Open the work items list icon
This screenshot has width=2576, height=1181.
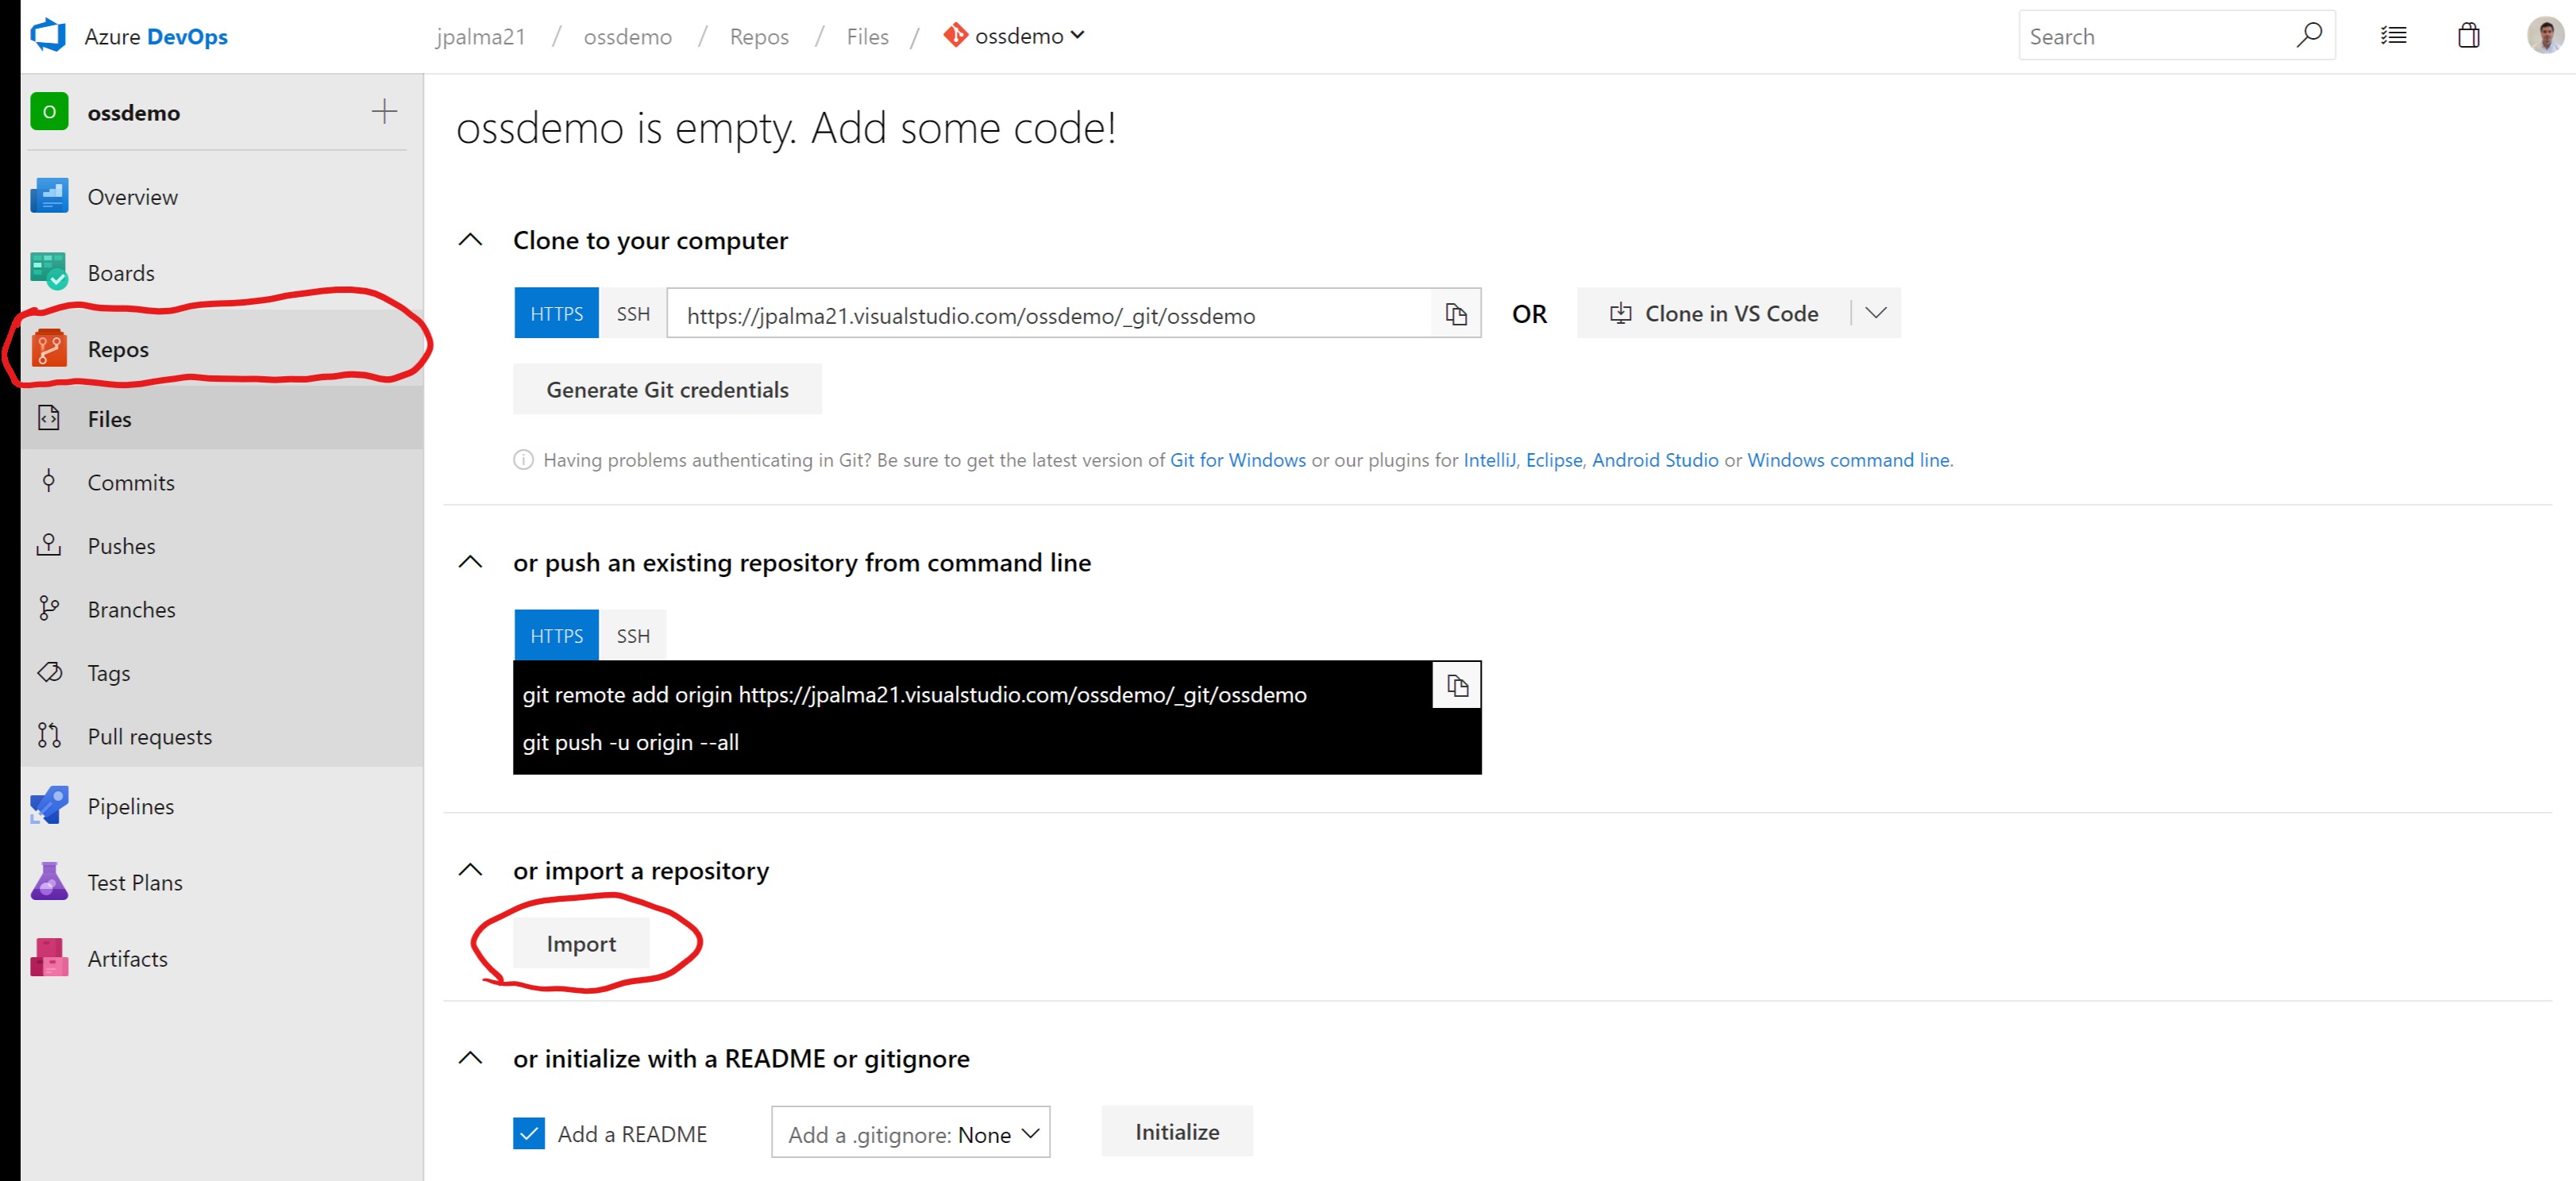[2393, 36]
